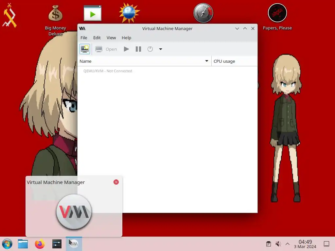Click the Pause virtual machine button
335x251 pixels.
coord(138,49)
